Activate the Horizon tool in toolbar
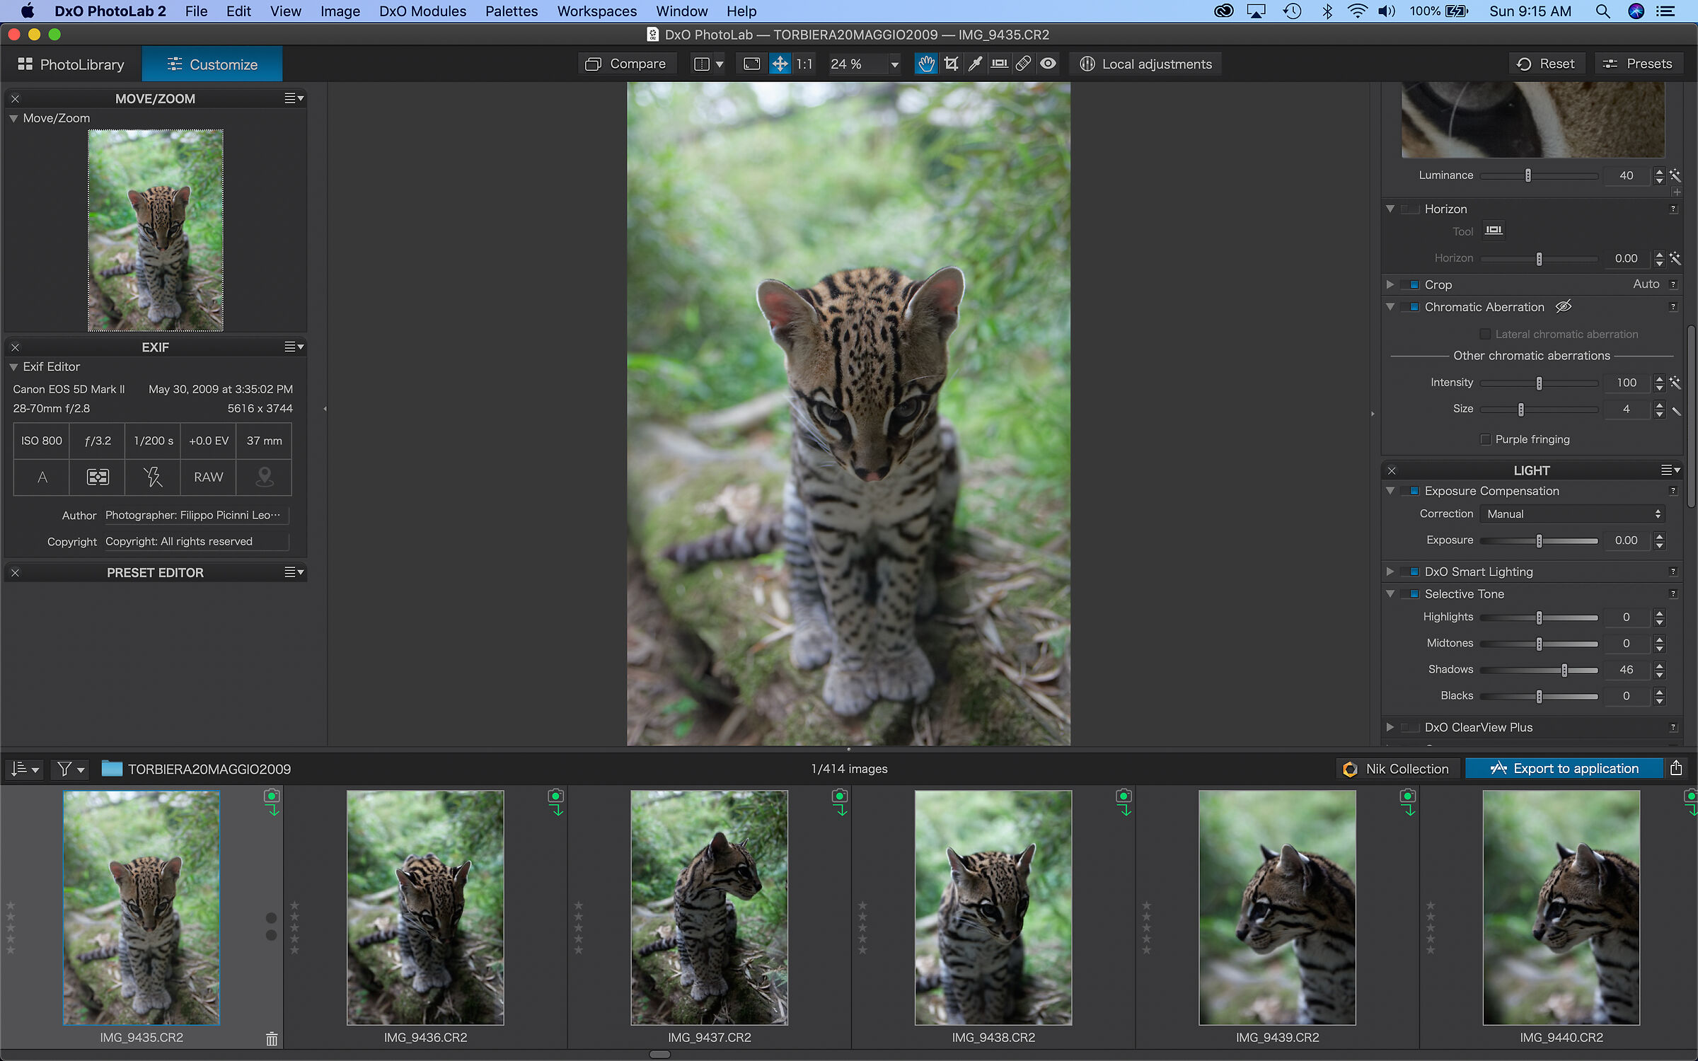 pos(999,64)
